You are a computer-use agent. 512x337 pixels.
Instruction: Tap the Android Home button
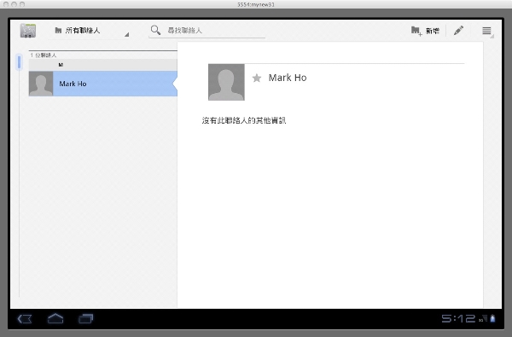(55, 318)
